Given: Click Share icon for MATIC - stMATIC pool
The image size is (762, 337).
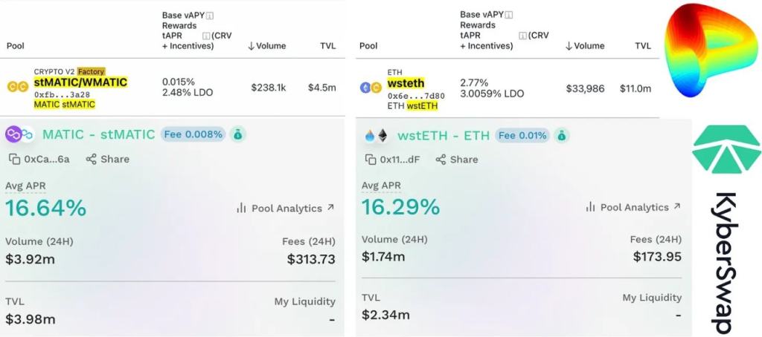Looking at the screenshot, I should (91, 159).
